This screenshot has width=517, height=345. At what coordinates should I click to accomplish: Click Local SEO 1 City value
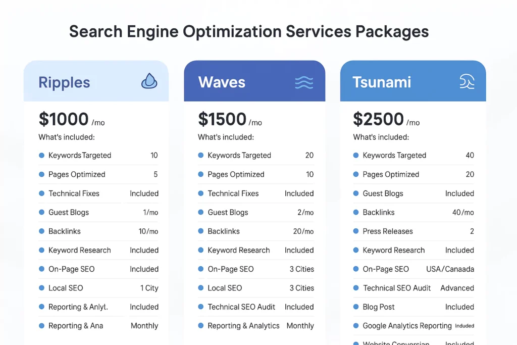pyautogui.click(x=149, y=288)
